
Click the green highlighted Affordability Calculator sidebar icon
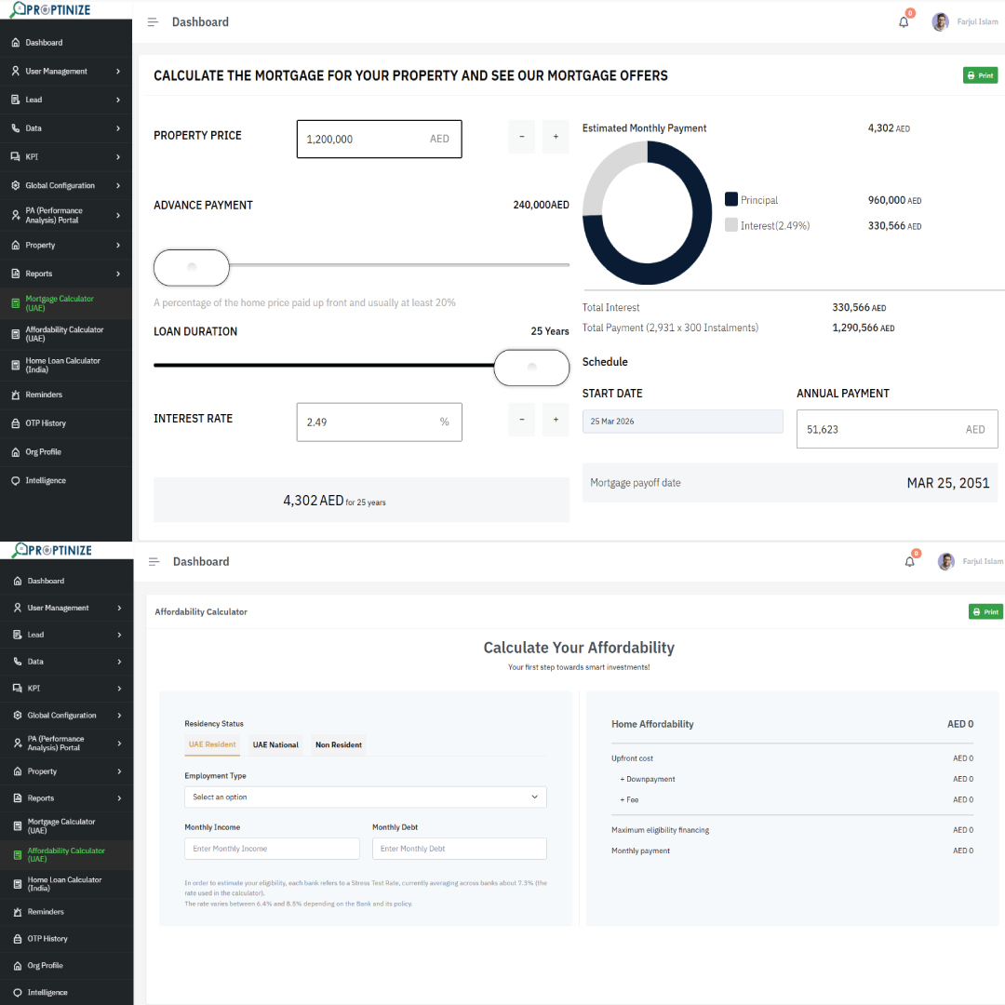pos(17,854)
